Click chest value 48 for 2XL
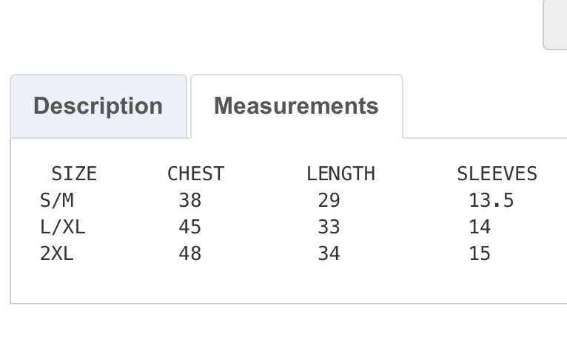 coord(189,253)
